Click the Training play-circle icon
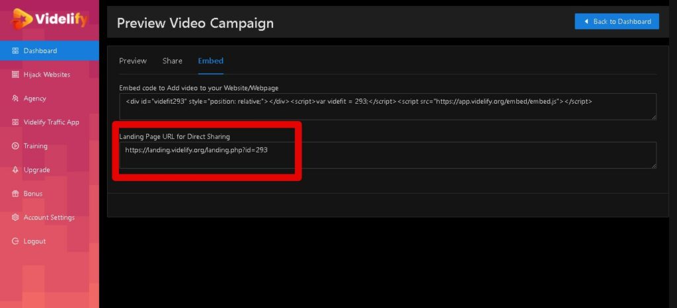The width and height of the screenshot is (677, 308). coord(15,146)
